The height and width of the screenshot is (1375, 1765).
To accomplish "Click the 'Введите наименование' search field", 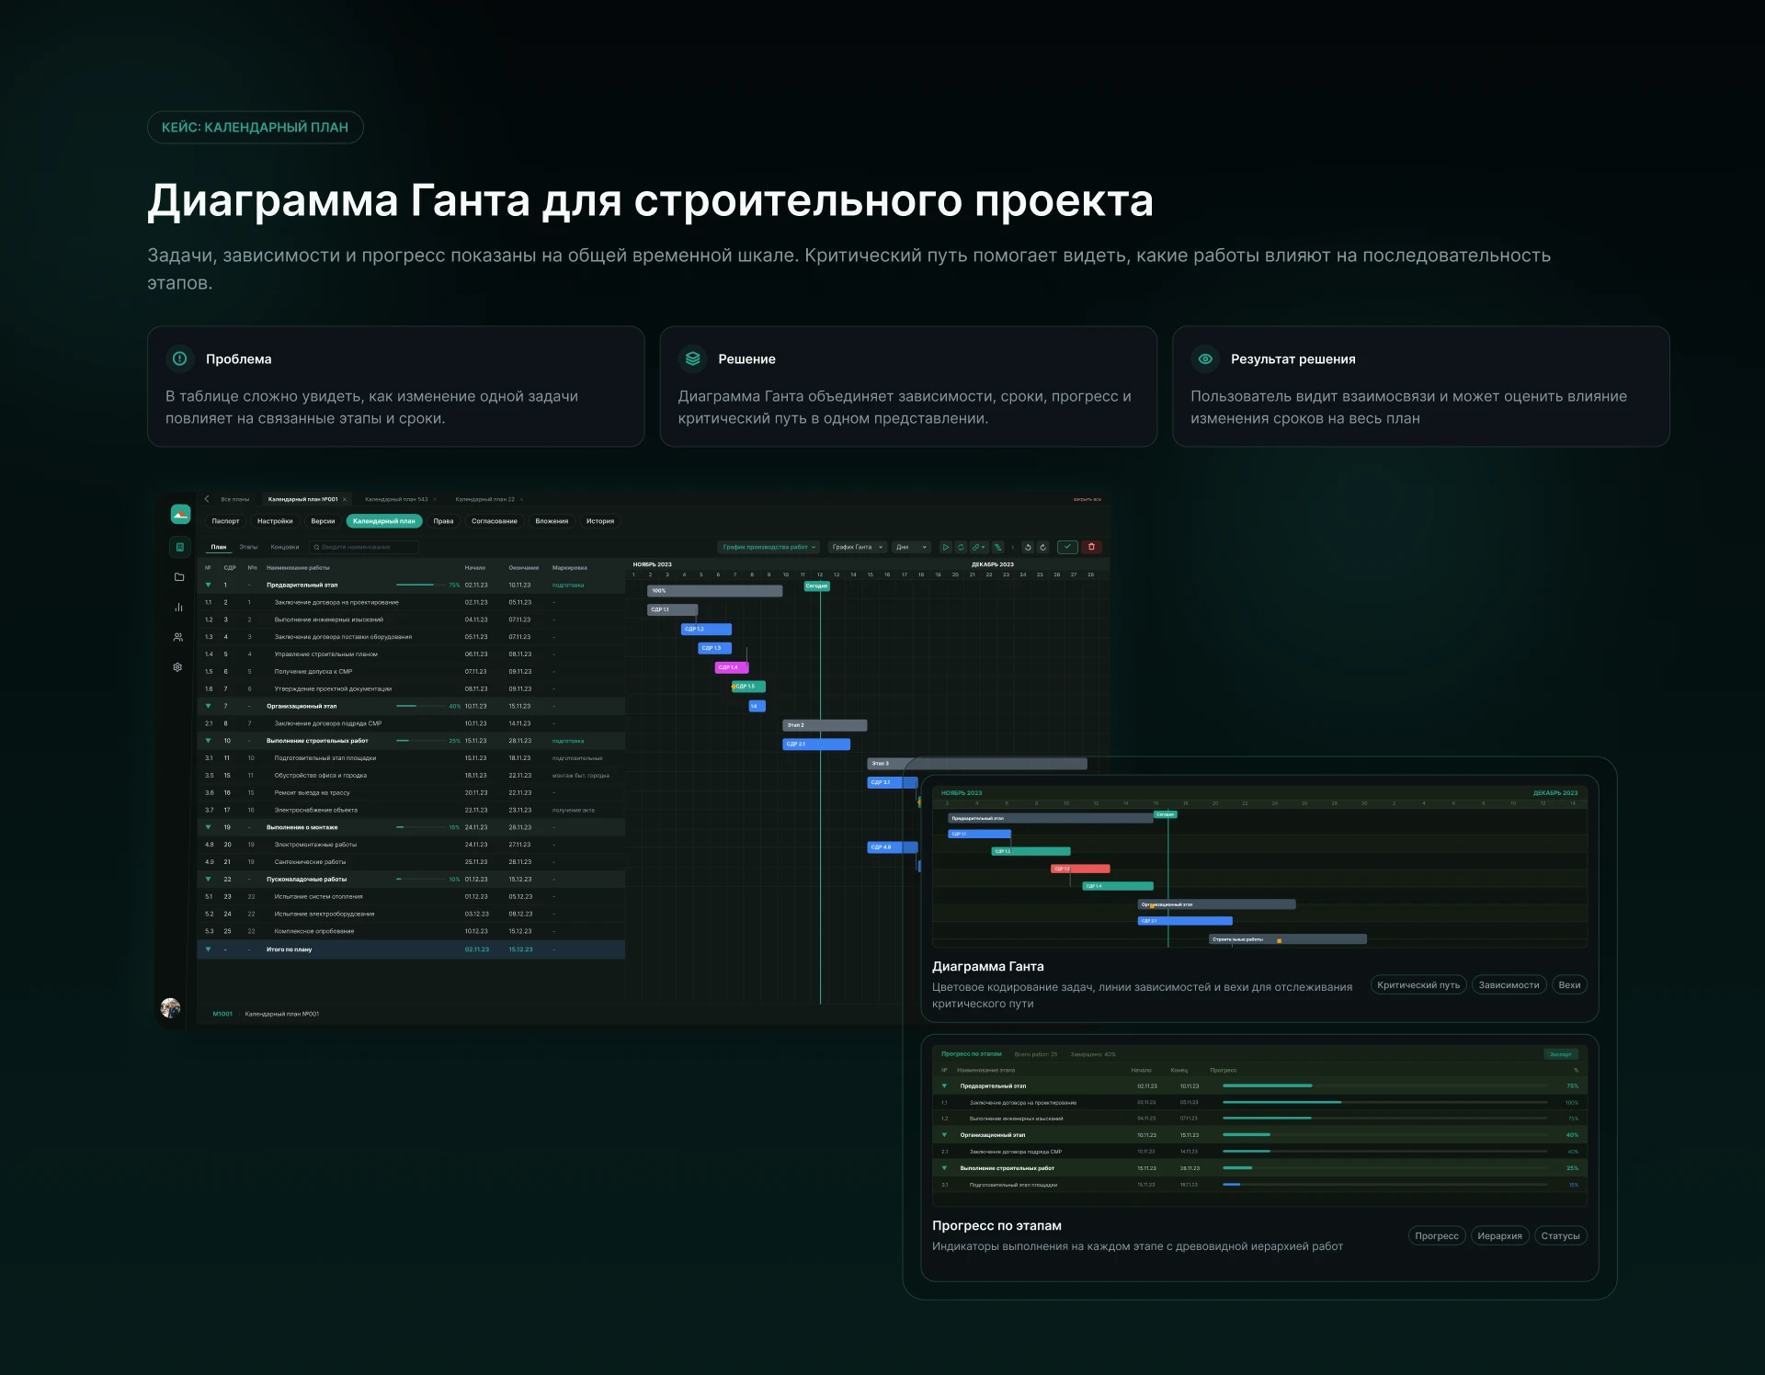I will [x=364, y=547].
